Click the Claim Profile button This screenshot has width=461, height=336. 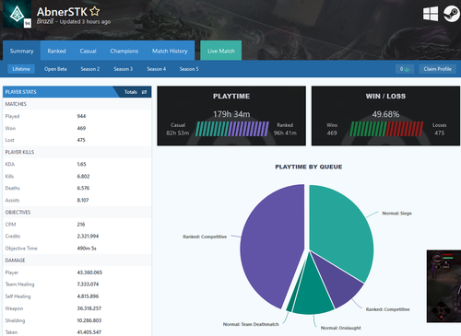(437, 69)
